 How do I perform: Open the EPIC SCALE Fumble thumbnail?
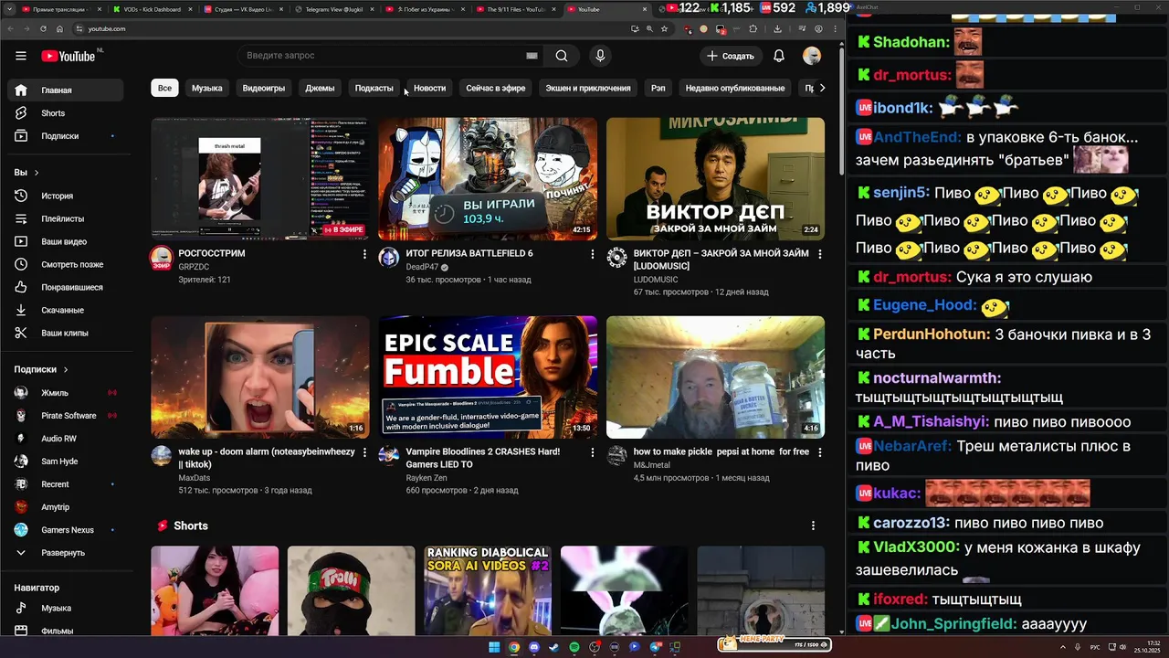pyautogui.click(x=488, y=377)
